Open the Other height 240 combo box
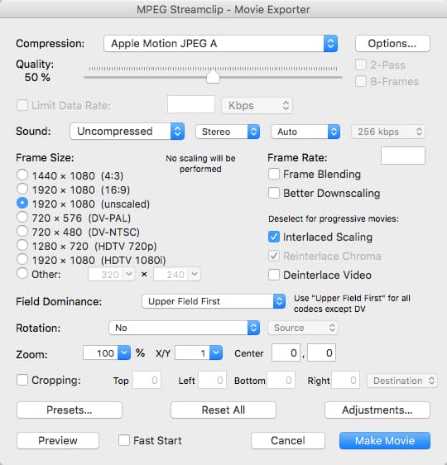The height and width of the screenshot is (465, 447). coord(177,275)
